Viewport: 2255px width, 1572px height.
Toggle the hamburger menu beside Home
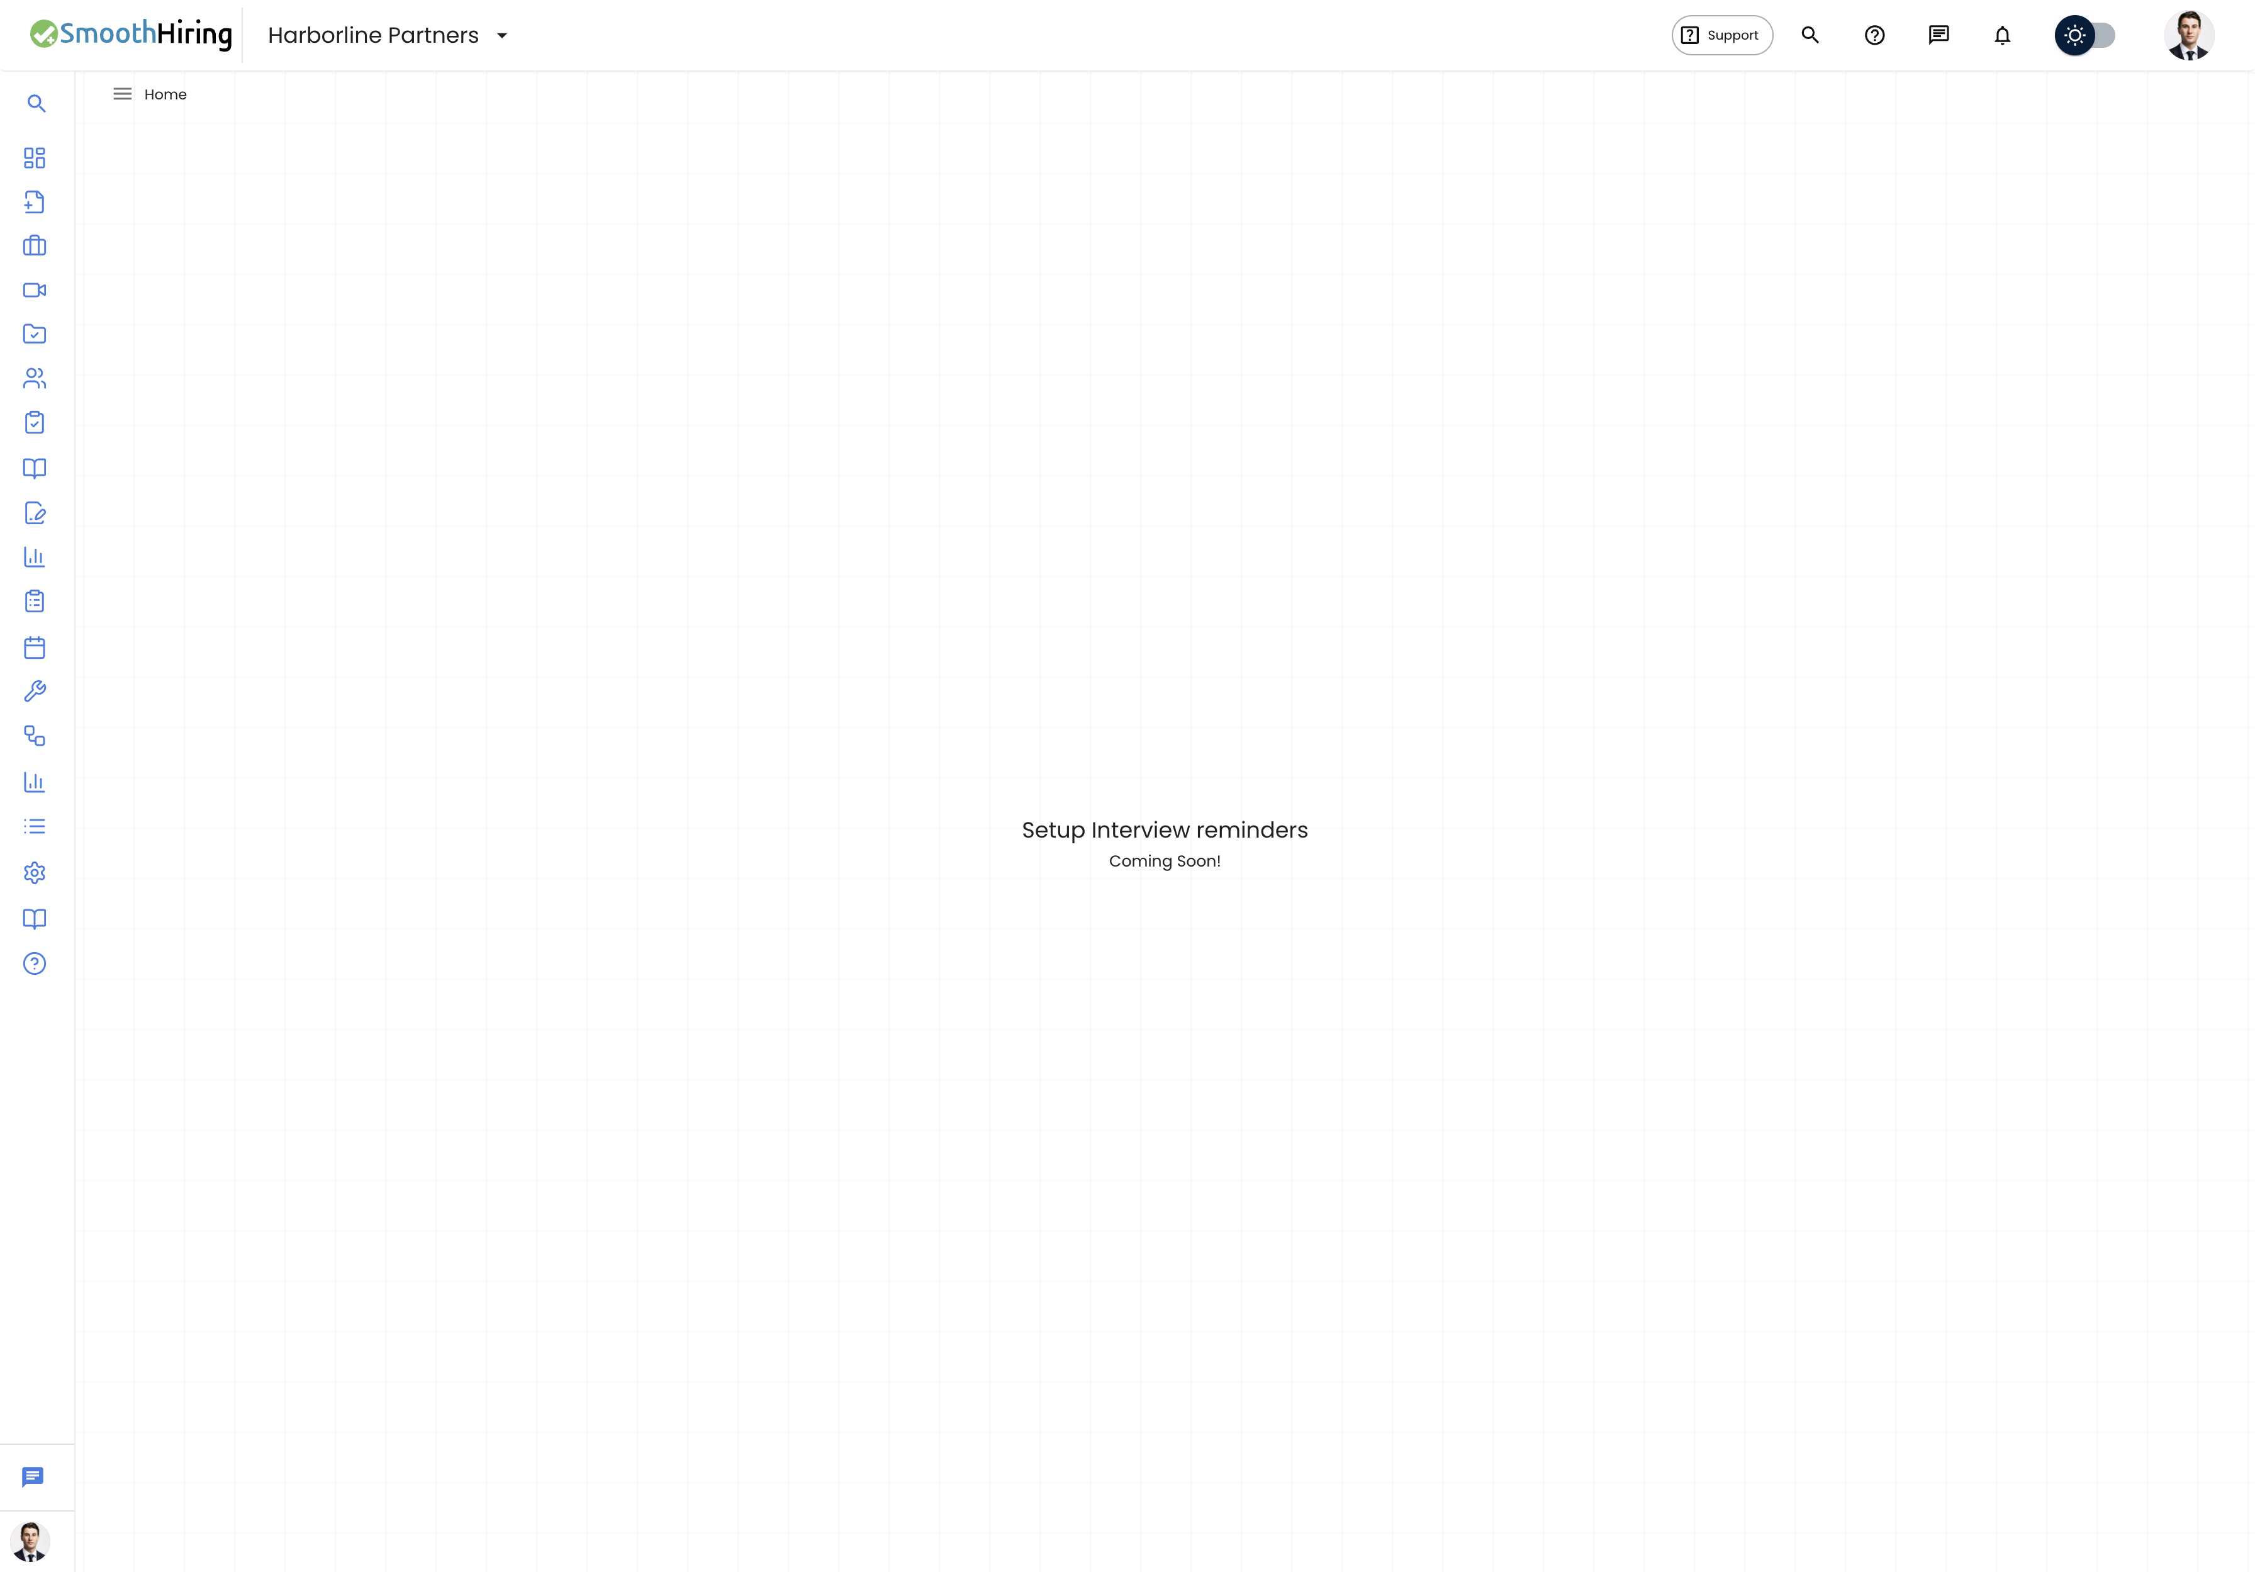(x=122, y=94)
